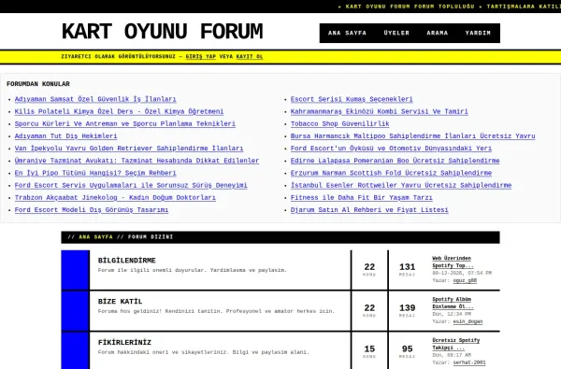View the profile of oguz_g88

pos(465,280)
